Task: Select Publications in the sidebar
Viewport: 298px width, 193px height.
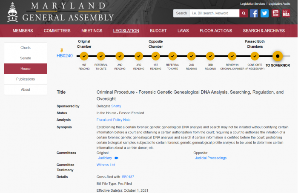Action: coord(26,79)
